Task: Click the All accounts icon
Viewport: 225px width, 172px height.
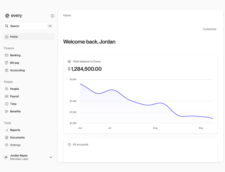Action: click(x=69, y=144)
